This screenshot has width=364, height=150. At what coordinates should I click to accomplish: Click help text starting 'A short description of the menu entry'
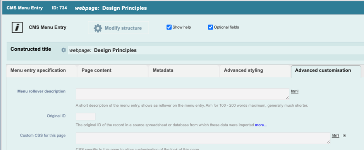click(x=192, y=106)
